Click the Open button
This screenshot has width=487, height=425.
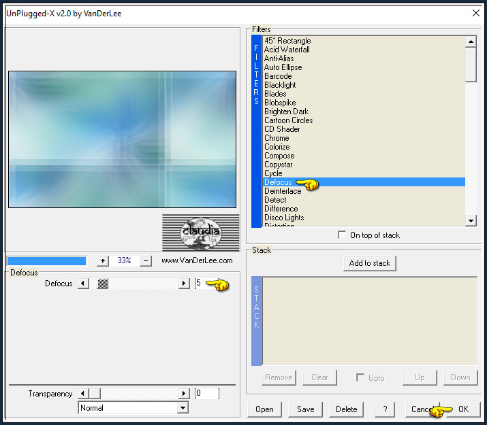(265, 409)
